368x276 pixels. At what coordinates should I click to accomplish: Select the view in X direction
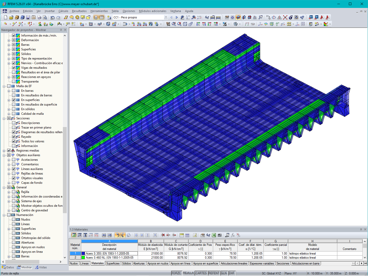199,24
